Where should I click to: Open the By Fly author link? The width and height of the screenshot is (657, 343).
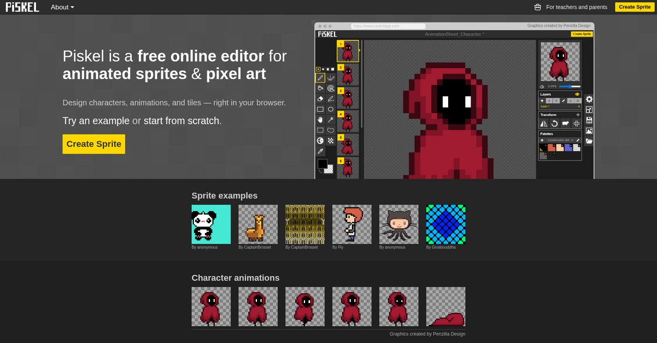338,247
